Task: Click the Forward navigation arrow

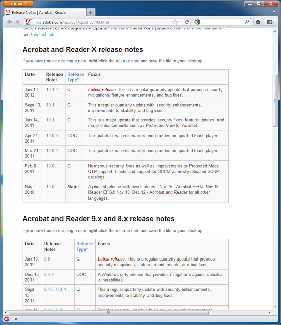Action: 18,22
